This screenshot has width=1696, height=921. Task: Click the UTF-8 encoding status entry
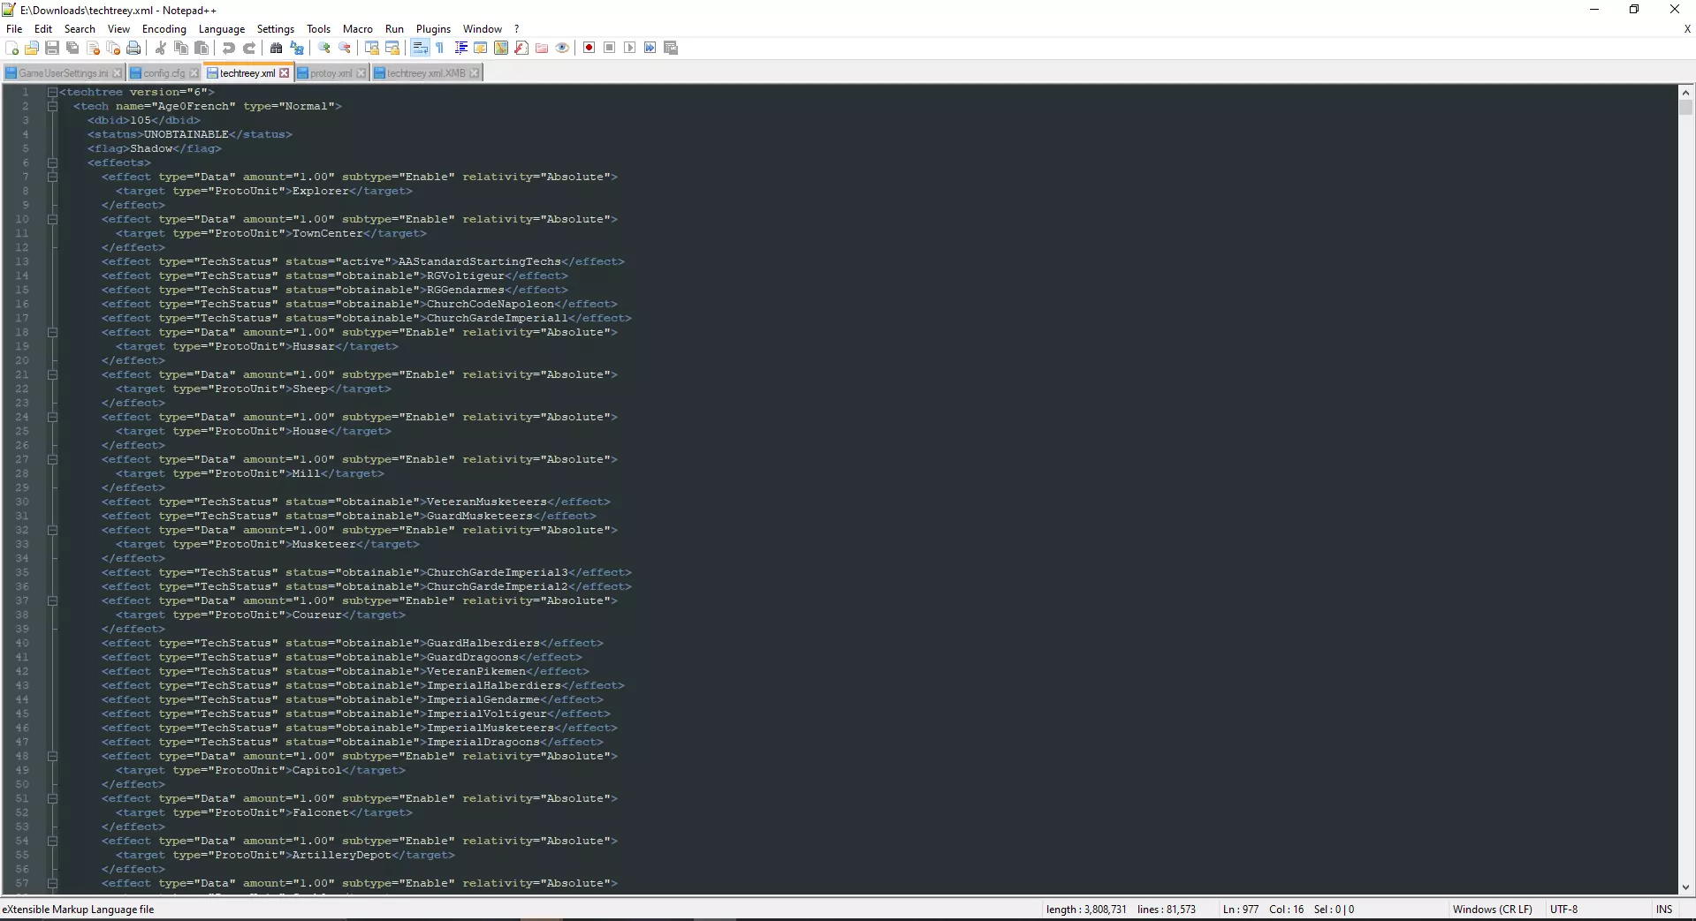[1563, 910]
